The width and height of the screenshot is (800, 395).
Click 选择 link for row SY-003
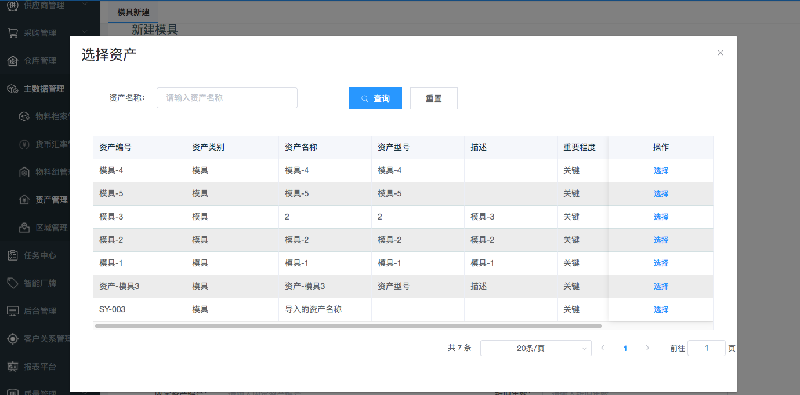661,309
